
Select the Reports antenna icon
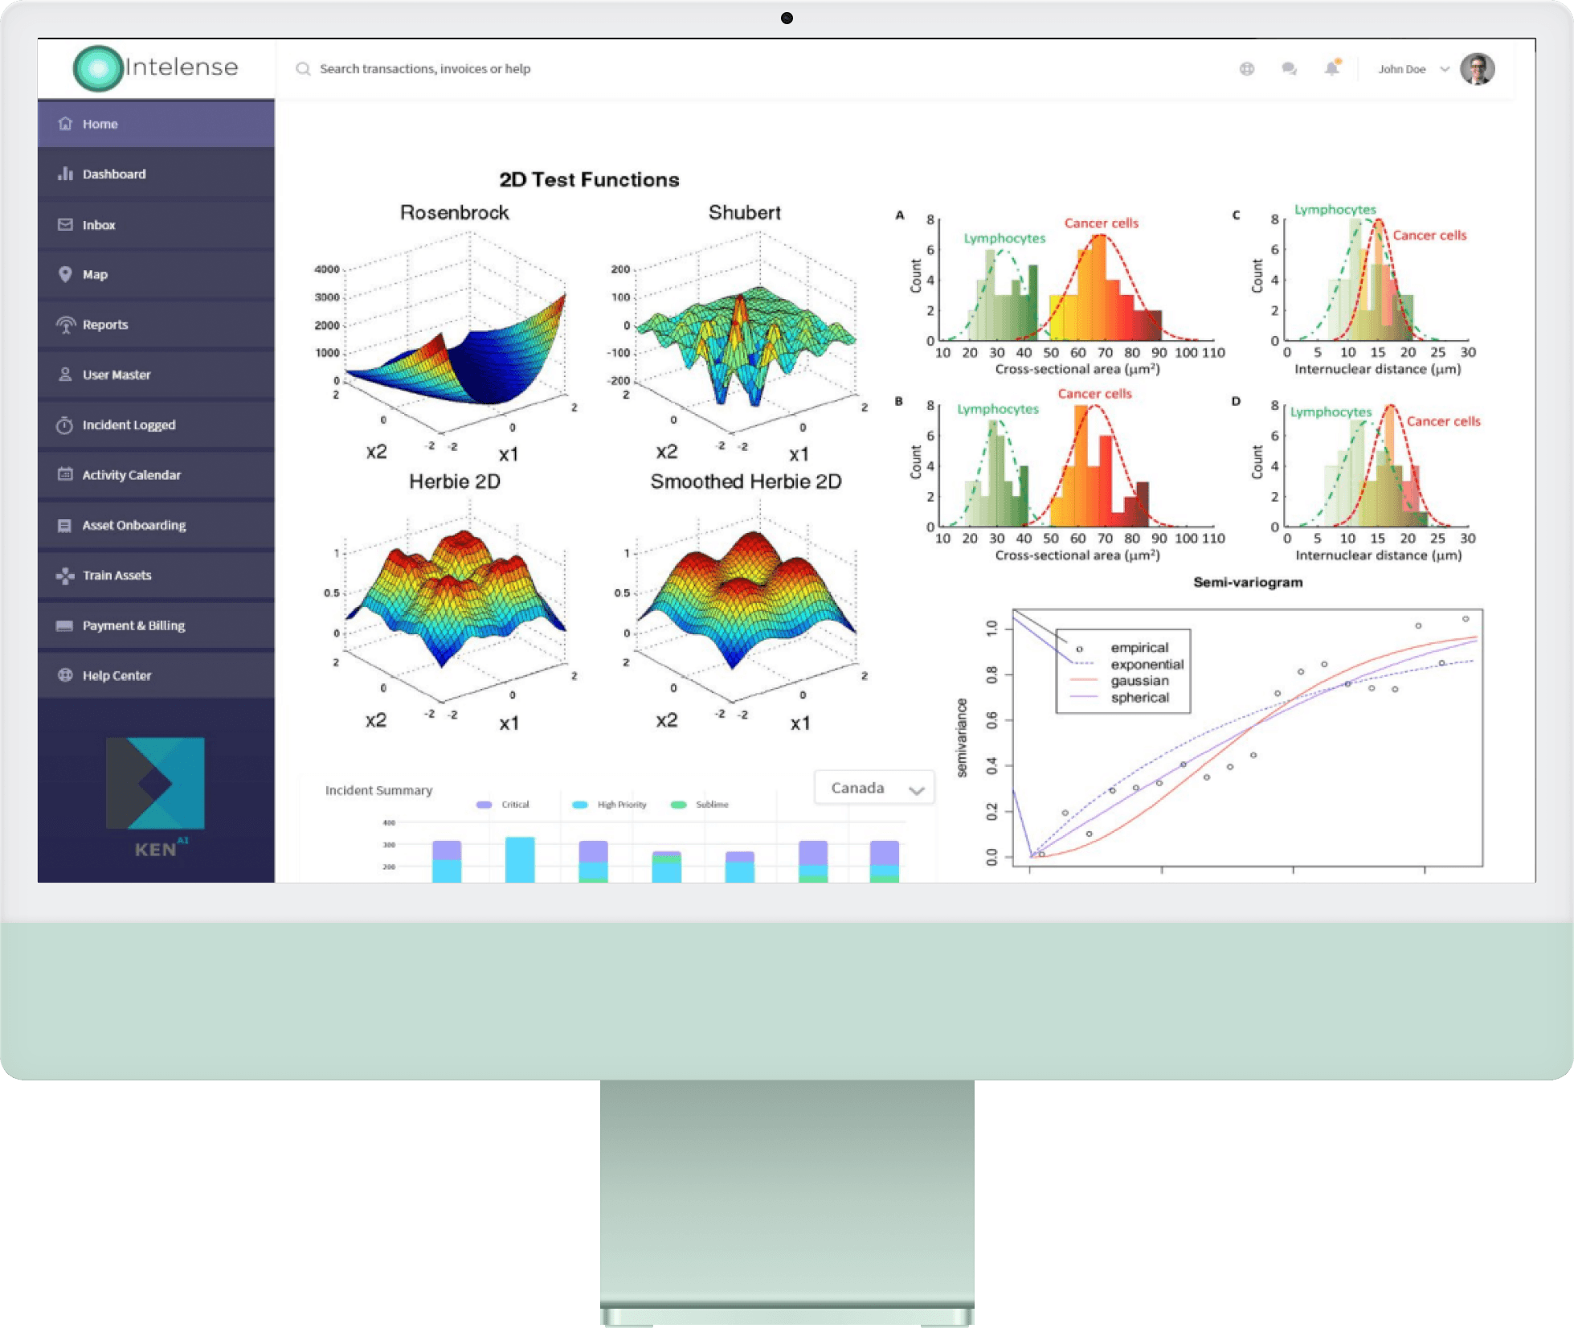(64, 324)
